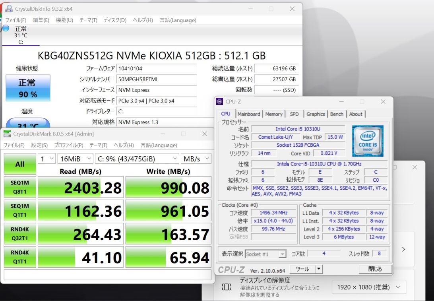Select the CPU tab in CPU-Z
Viewport: 434px width, 301px height.
(226, 114)
